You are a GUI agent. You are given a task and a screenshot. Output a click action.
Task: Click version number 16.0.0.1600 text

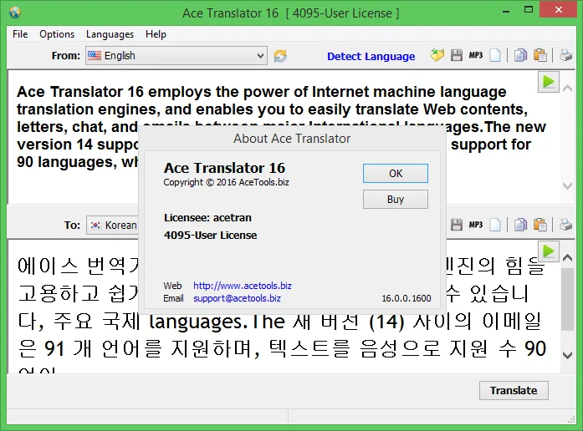click(407, 298)
